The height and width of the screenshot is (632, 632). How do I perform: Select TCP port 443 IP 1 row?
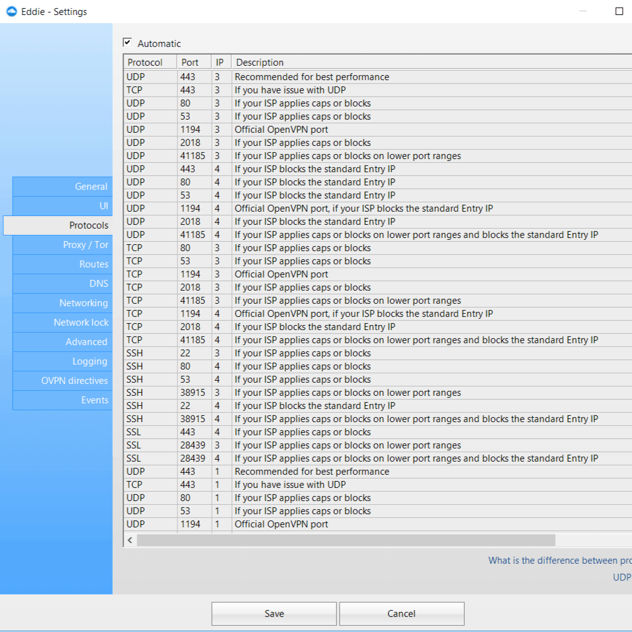378,485
